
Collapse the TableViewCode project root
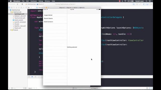coord(9,10)
